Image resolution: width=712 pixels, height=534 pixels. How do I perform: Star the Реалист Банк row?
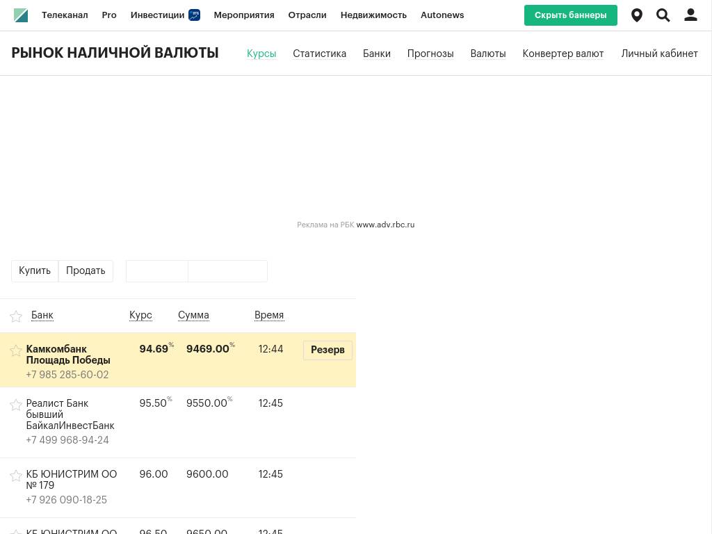click(16, 405)
